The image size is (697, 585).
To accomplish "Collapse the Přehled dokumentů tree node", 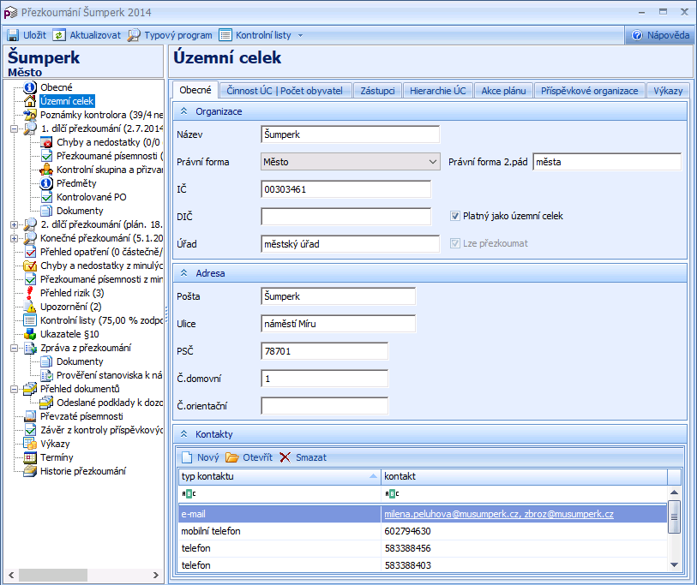I will [x=15, y=389].
